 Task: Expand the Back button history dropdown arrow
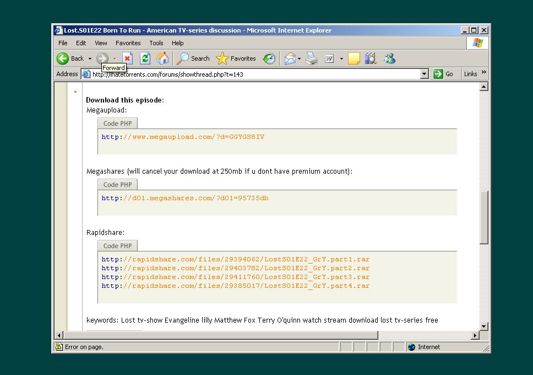pyautogui.click(x=90, y=58)
